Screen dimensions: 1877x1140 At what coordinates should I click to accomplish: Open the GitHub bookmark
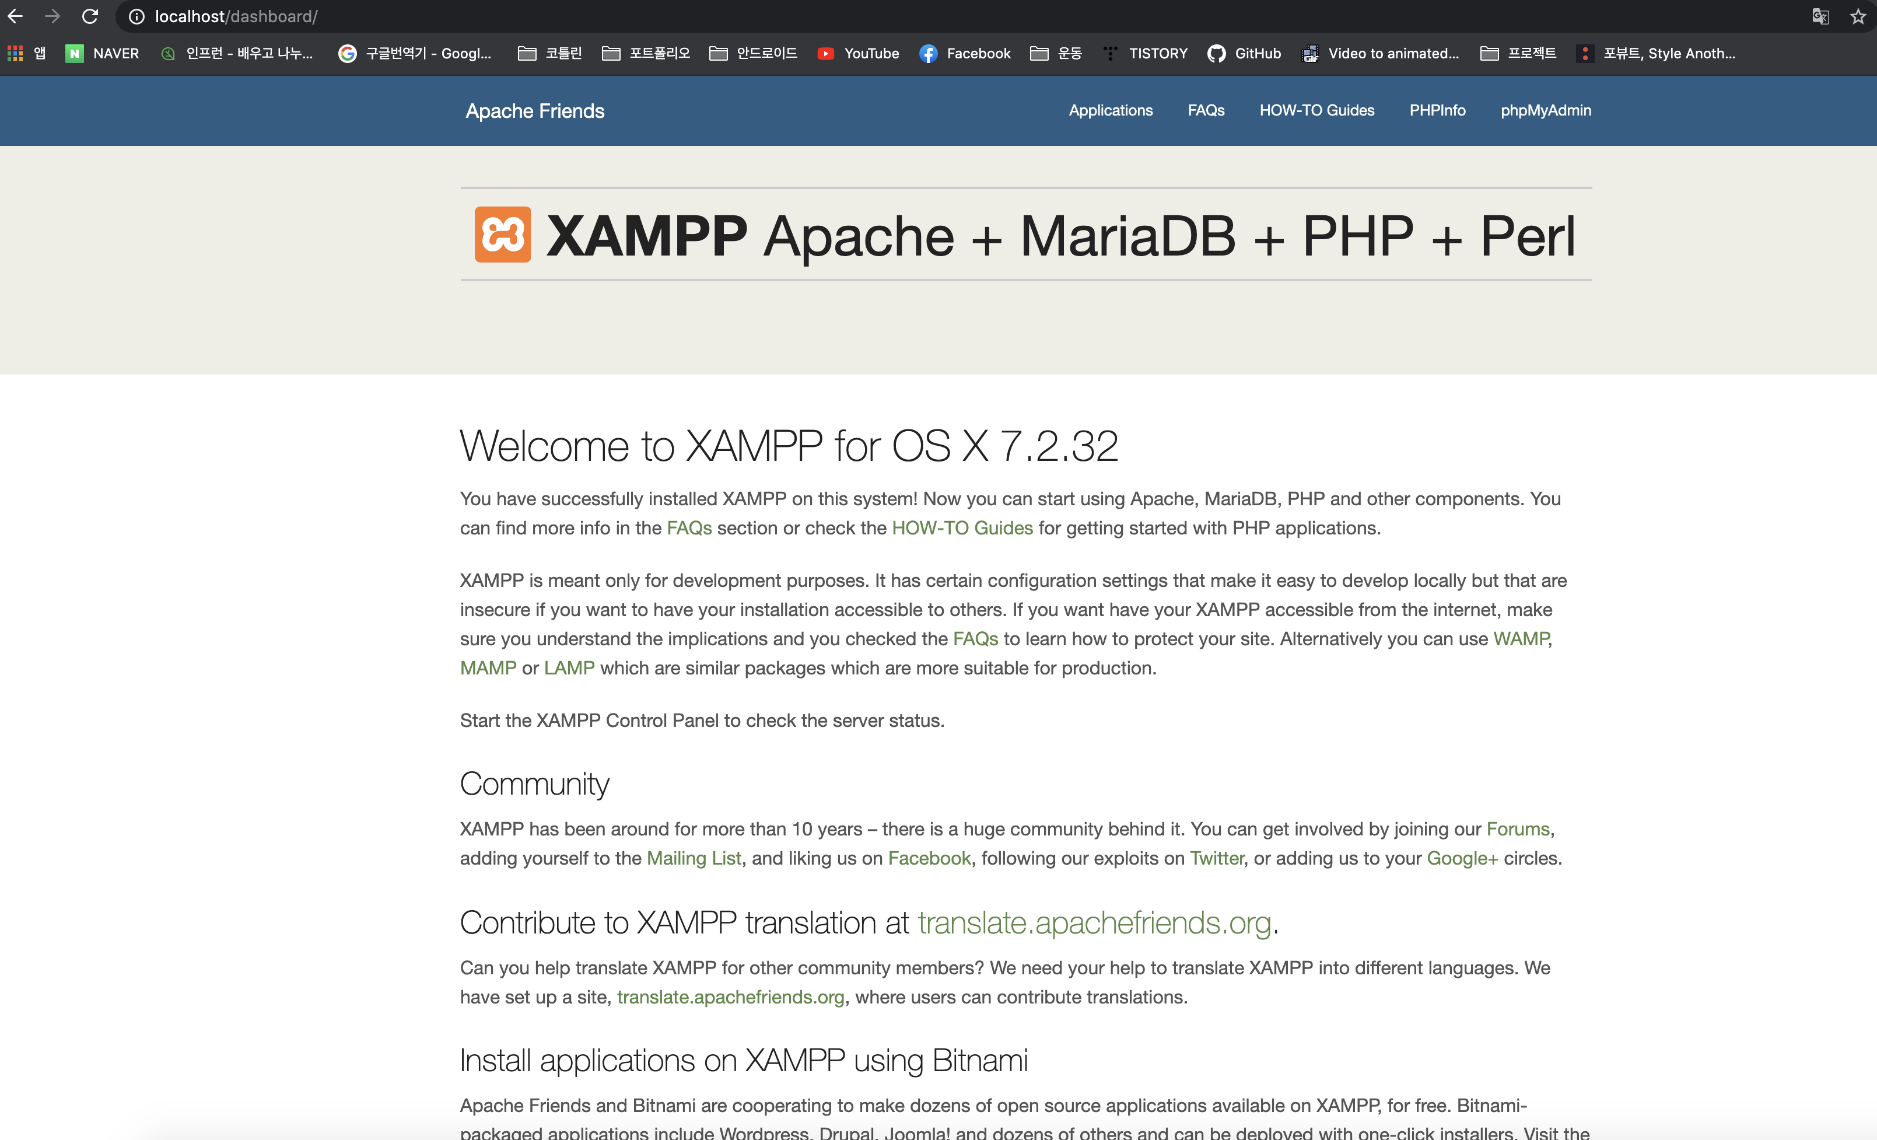click(1244, 53)
